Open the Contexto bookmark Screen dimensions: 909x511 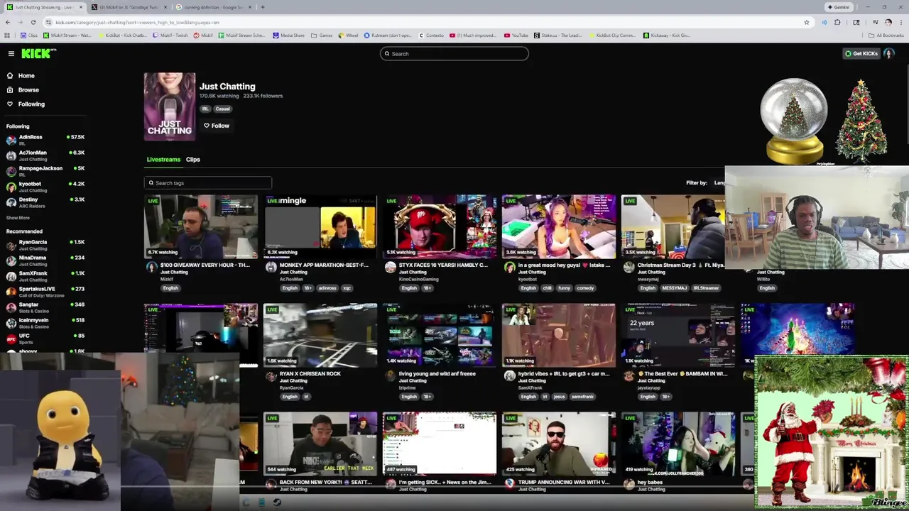click(x=431, y=35)
